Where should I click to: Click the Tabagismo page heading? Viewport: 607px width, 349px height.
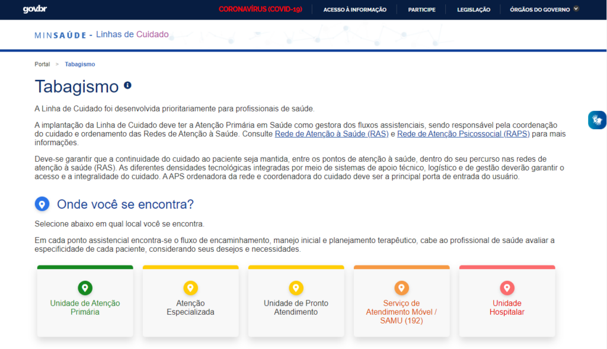coord(76,87)
